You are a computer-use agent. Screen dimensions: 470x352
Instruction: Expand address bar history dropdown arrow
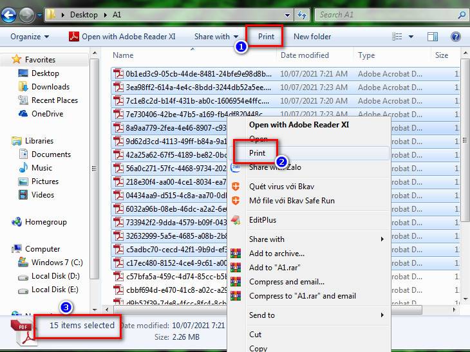[x=287, y=15]
